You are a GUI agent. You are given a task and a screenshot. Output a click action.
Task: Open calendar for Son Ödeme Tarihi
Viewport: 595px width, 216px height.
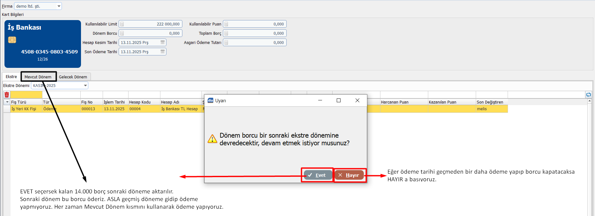pos(163,52)
